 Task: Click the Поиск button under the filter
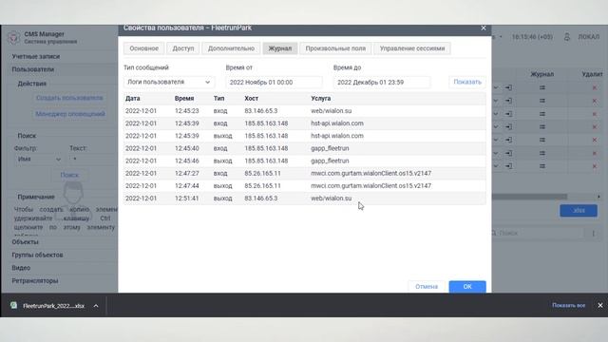click(69, 175)
